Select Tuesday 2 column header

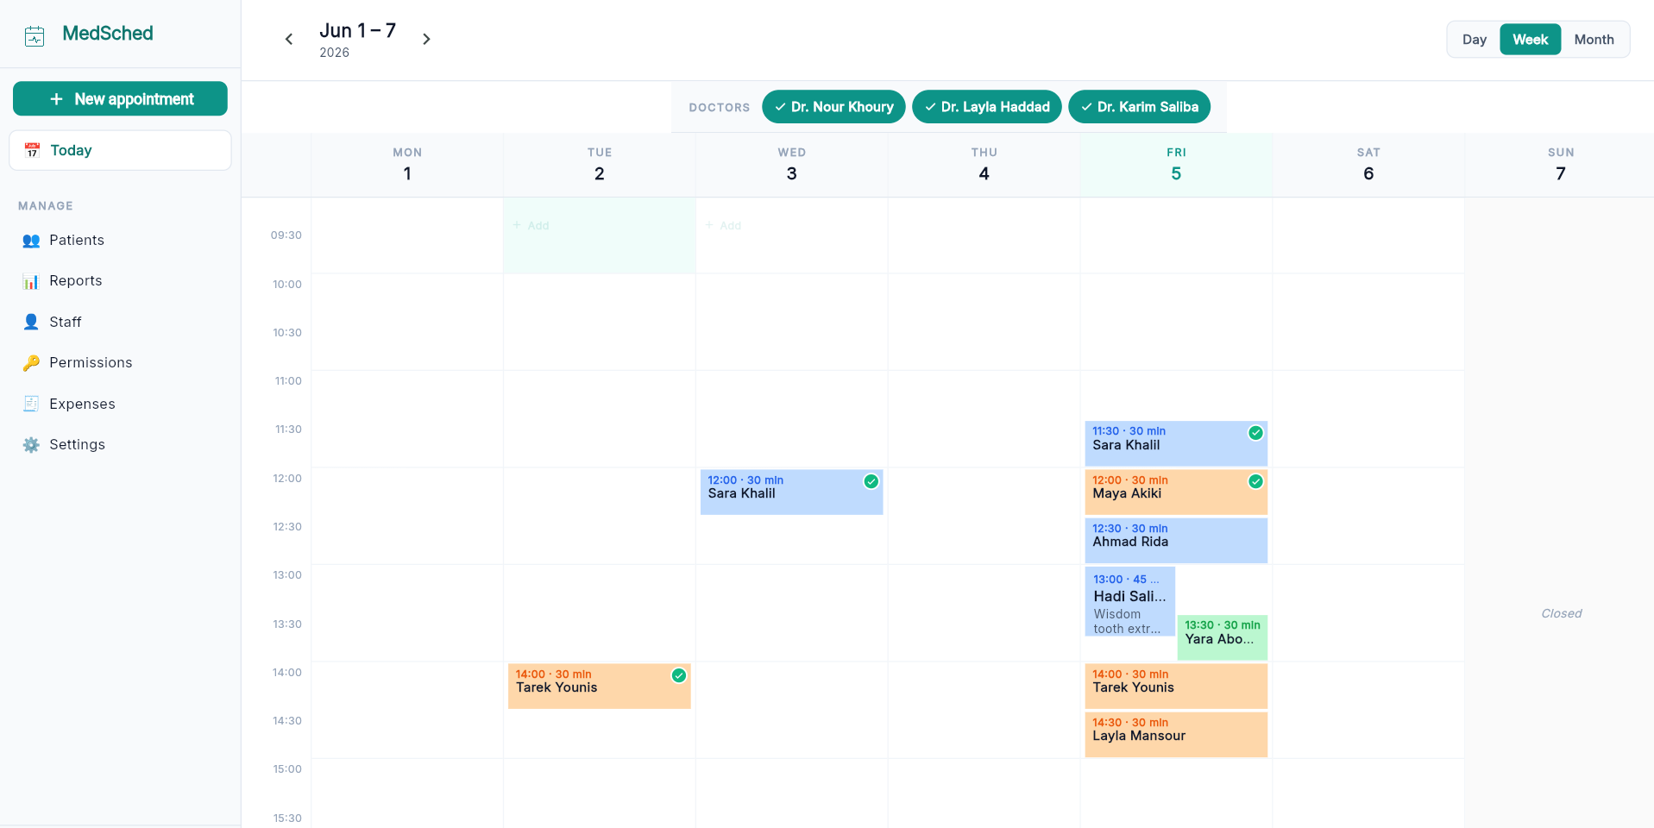(600, 165)
